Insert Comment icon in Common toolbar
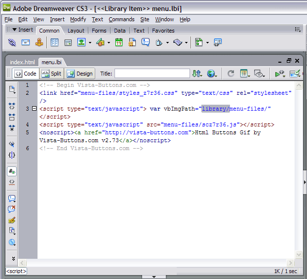Viewport: 307px width, 279px height. click(x=146, y=42)
